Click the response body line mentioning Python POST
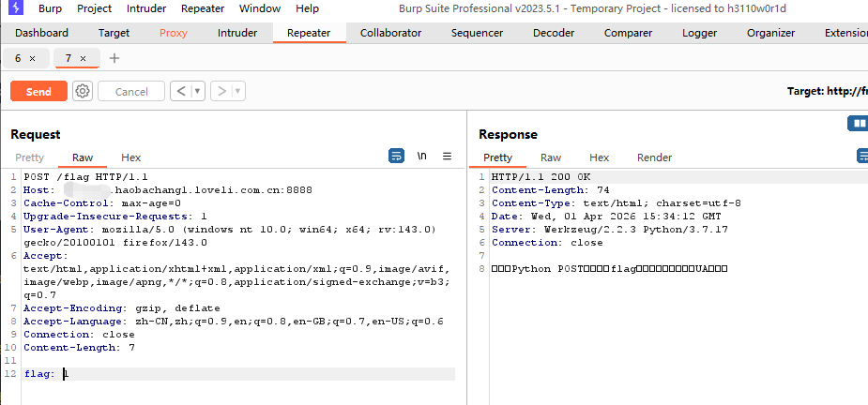This screenshot has width=868, height=405. pos(610,269)
